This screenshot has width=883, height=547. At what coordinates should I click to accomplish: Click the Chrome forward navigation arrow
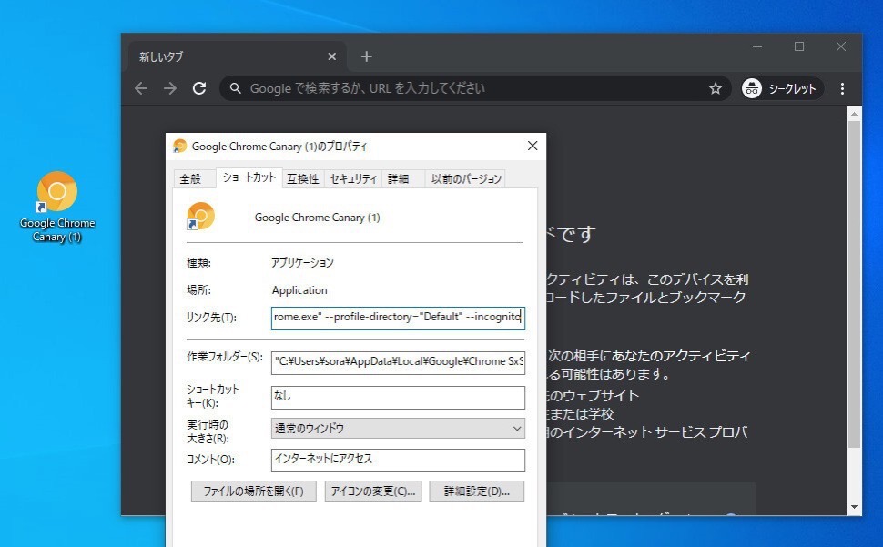pos(170,88)
